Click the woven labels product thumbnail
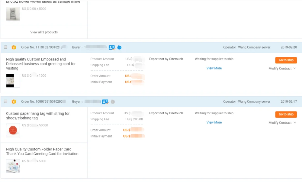This screenshot has width=302, height=182. coord(13,14)
